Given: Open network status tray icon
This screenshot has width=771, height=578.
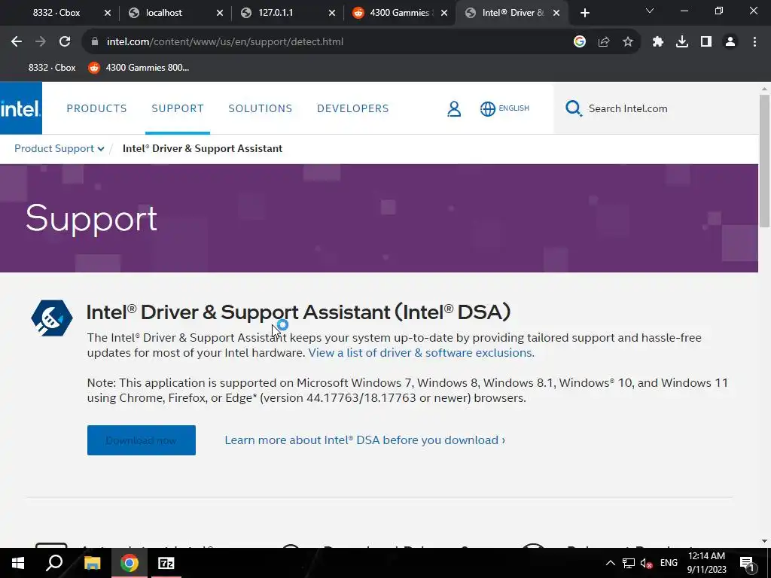Looking at the screenshot, I should pyautogui.click(x=629, y=563).
